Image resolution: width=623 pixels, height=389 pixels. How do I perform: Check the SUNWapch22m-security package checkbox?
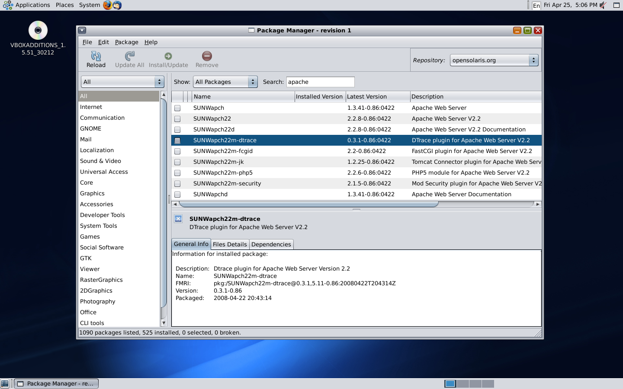pyautogui.click(x=177, y=184)
